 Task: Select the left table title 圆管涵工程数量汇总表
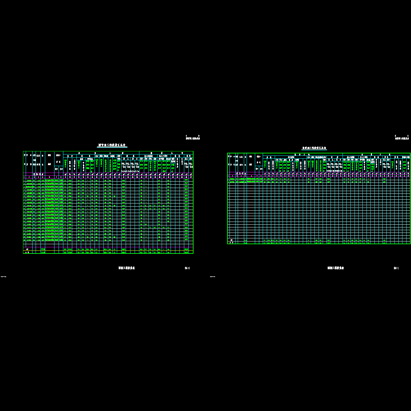point(112,145)
